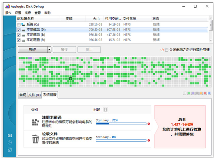The image size is (216, 159).
Task: Select the 本地磁盘 (E:) drive name
Action: tap(36, 35)
